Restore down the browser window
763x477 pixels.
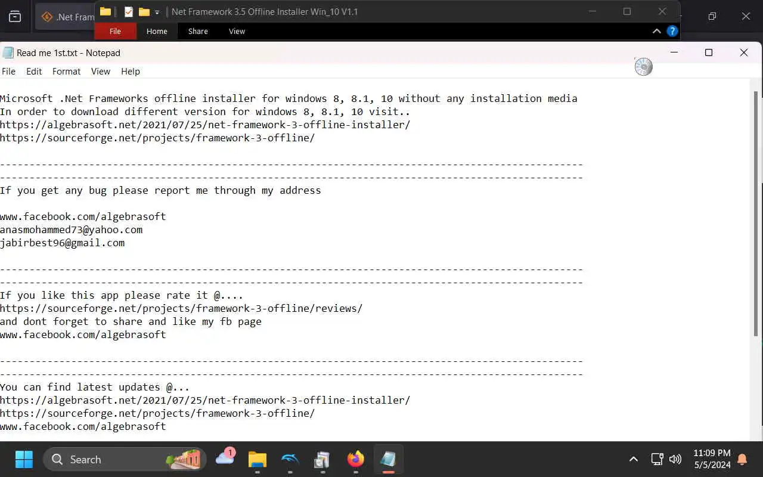click(x=712, y=17)
